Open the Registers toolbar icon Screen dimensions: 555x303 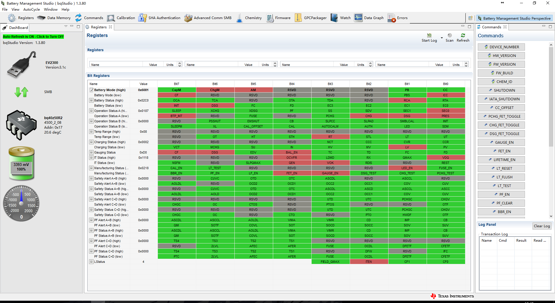(x=12, y=18)
